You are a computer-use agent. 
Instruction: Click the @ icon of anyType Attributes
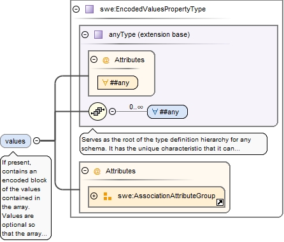point(106,60)
